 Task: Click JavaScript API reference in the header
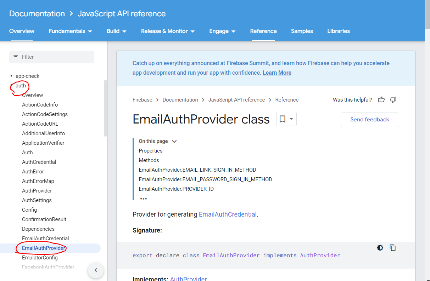(122, 13)
